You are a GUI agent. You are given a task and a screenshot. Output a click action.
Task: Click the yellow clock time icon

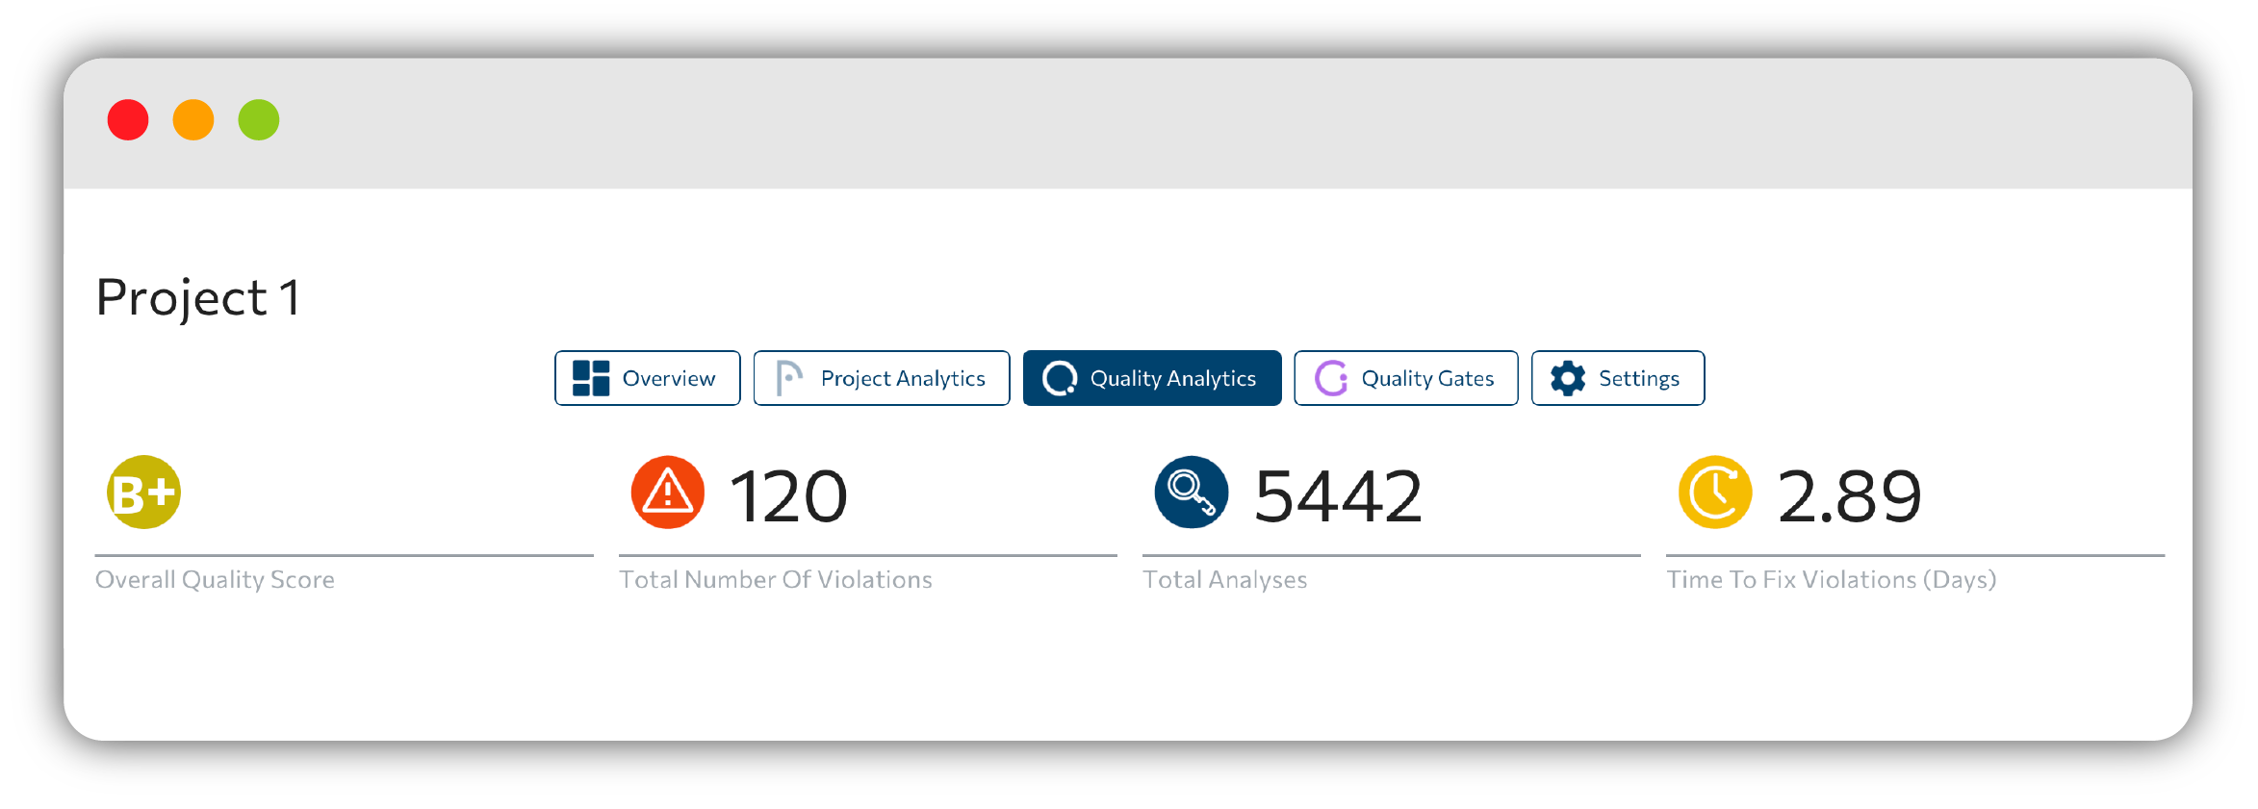[1715, 493]
